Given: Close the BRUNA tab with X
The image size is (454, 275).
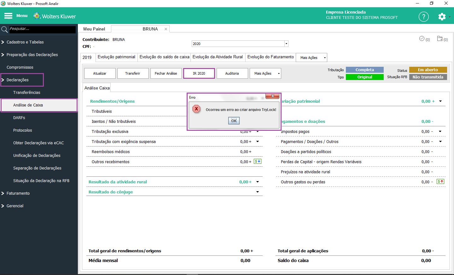Looking at the screenshot, I should [x=166, y=29].
